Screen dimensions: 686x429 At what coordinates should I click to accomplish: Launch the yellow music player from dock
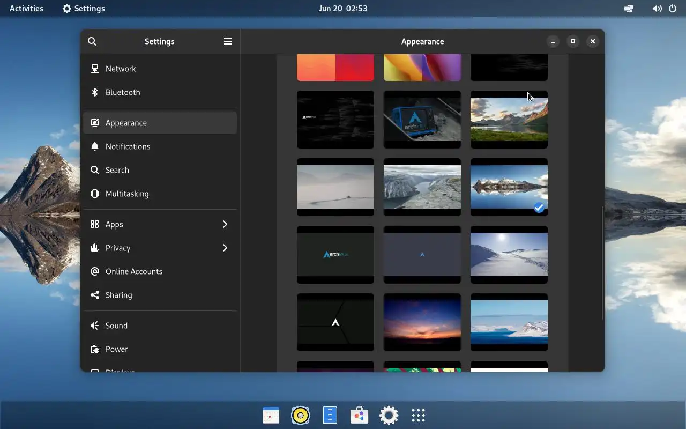[300, 415]
